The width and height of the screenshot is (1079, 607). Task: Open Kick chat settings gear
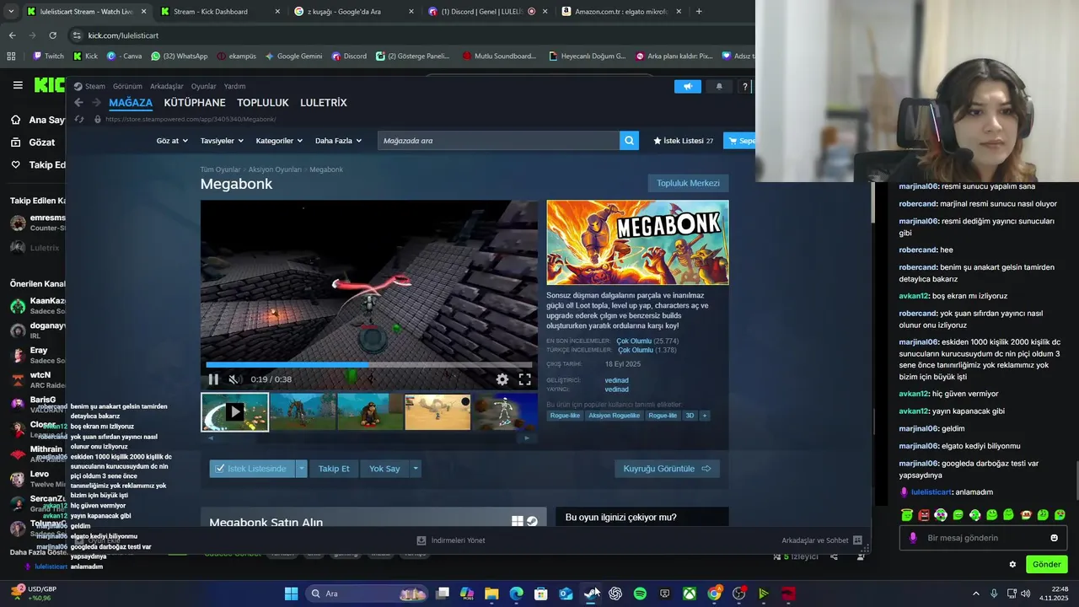click(1012, 564)
